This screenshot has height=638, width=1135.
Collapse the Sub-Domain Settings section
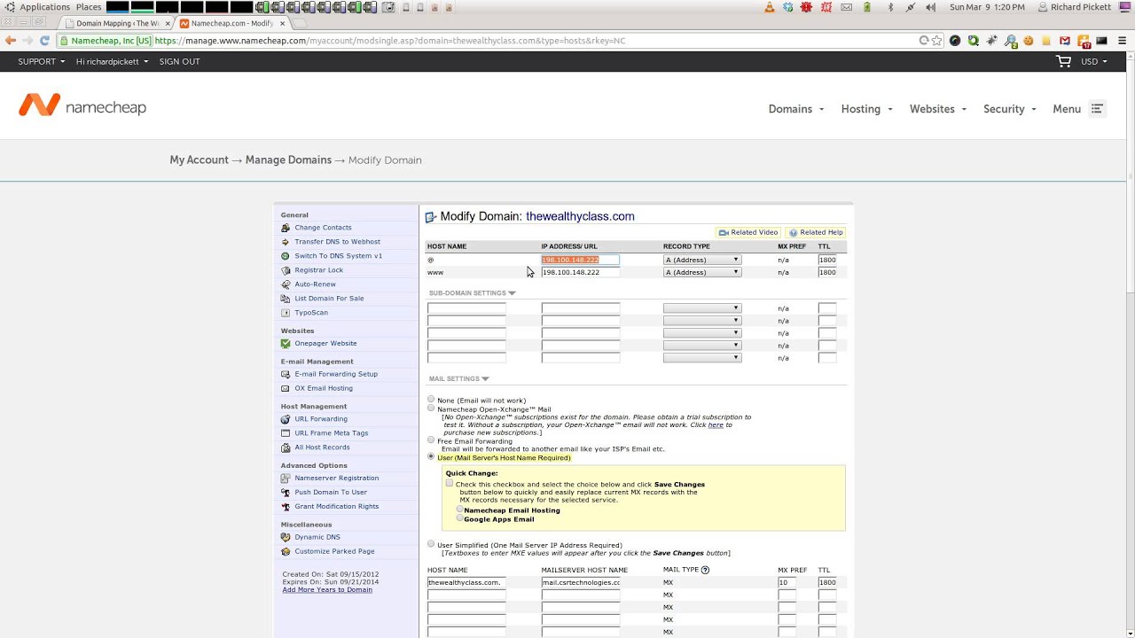pyautogui.click(x=472, y=292)
